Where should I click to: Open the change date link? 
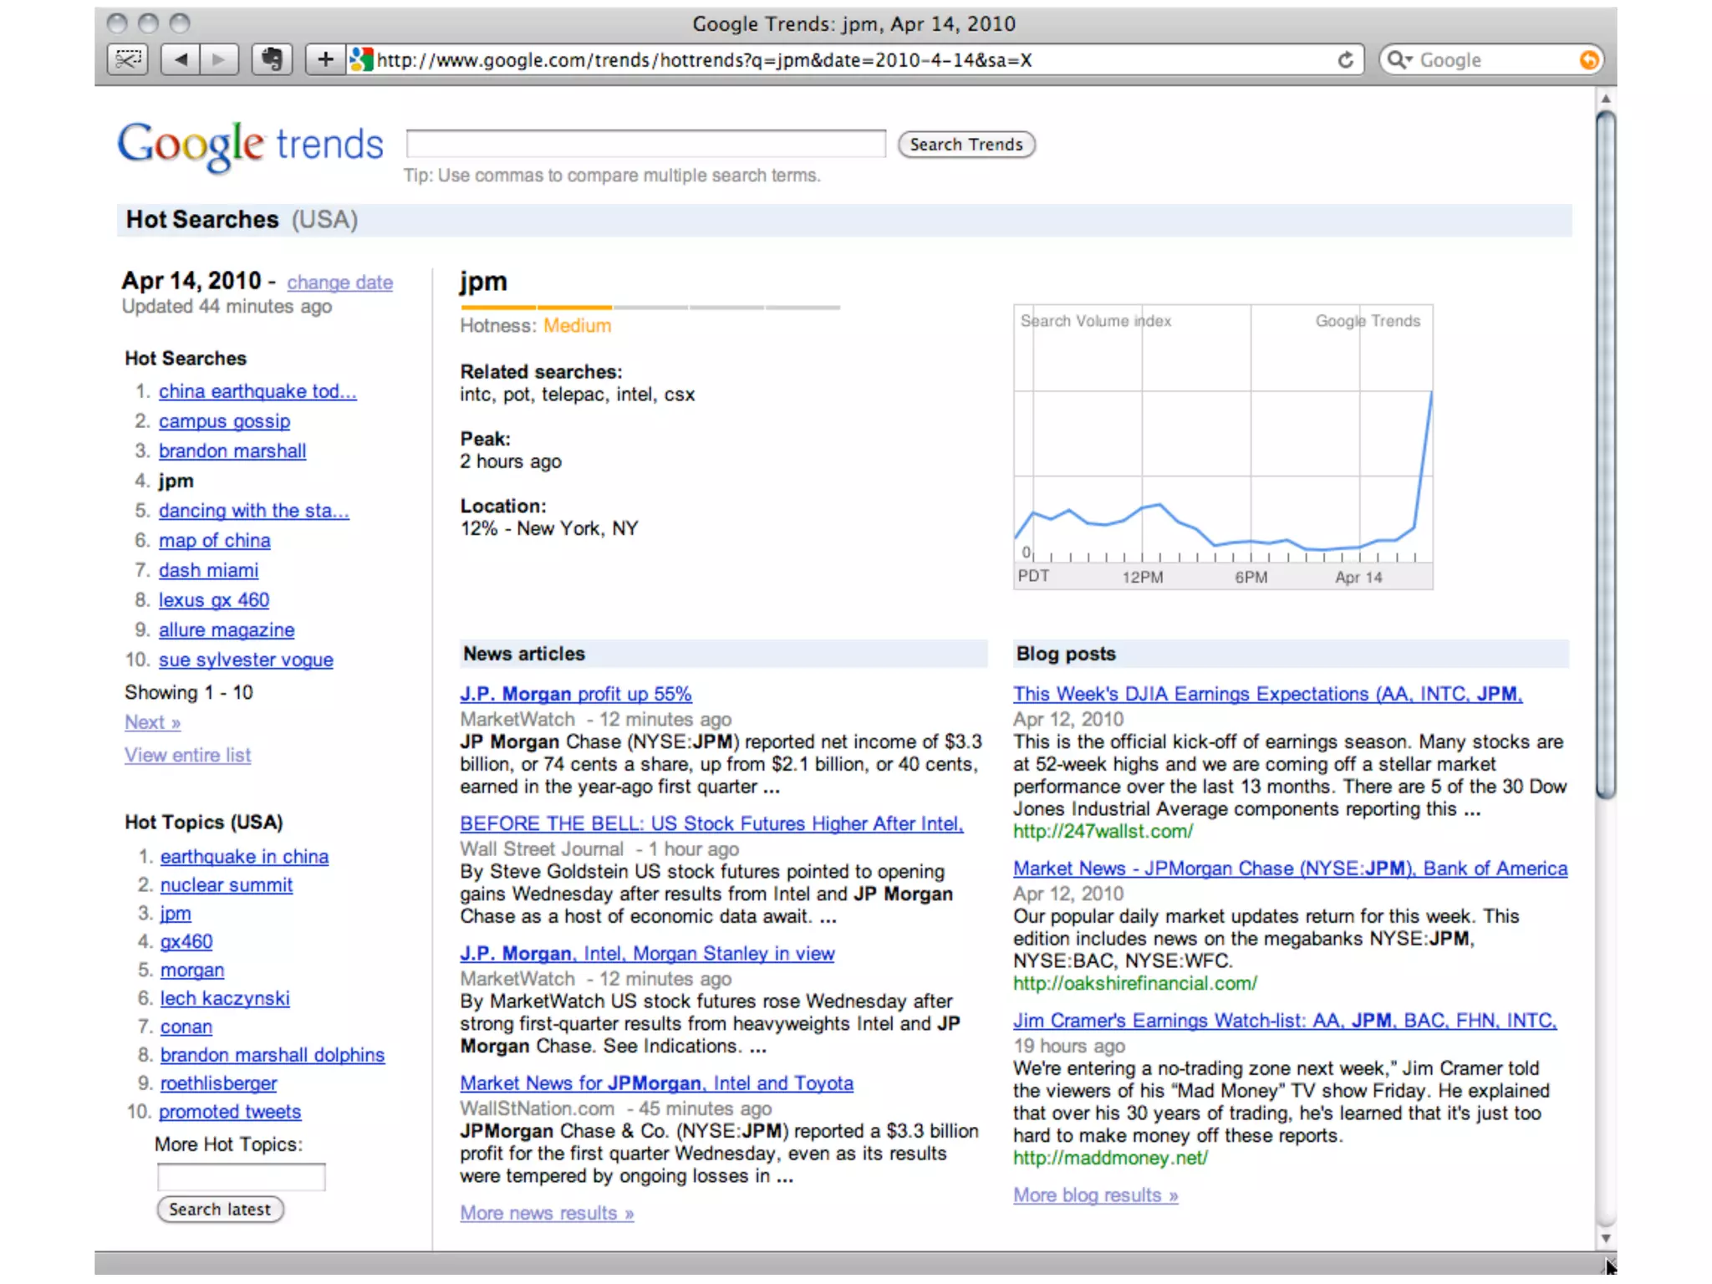click(x=339, y=283)
